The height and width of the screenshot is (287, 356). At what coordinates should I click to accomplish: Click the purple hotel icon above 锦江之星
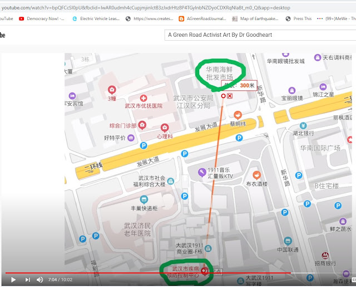323,87
